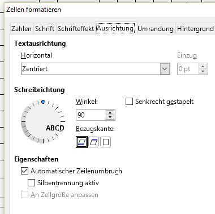
Task: Switch to the Schrift tab
Action: [45, 29]
